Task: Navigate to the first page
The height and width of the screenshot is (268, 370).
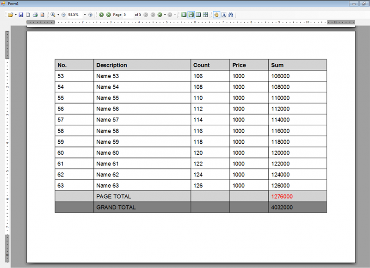Action: (x=101, y=15)
